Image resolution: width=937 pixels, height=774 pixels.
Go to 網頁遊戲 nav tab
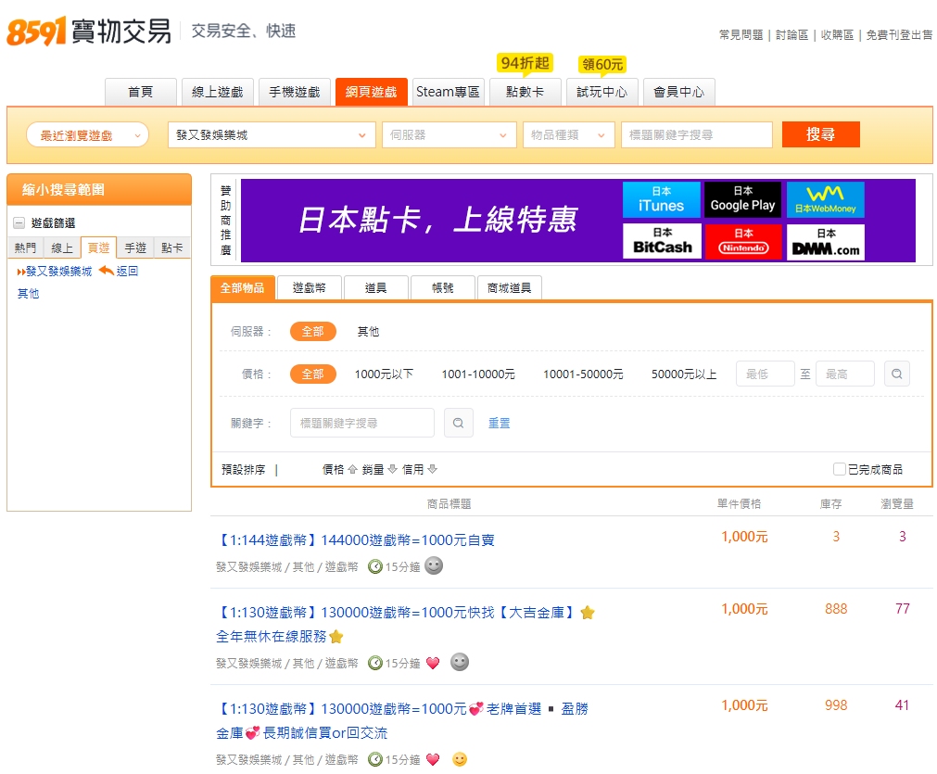coord(371,92)
